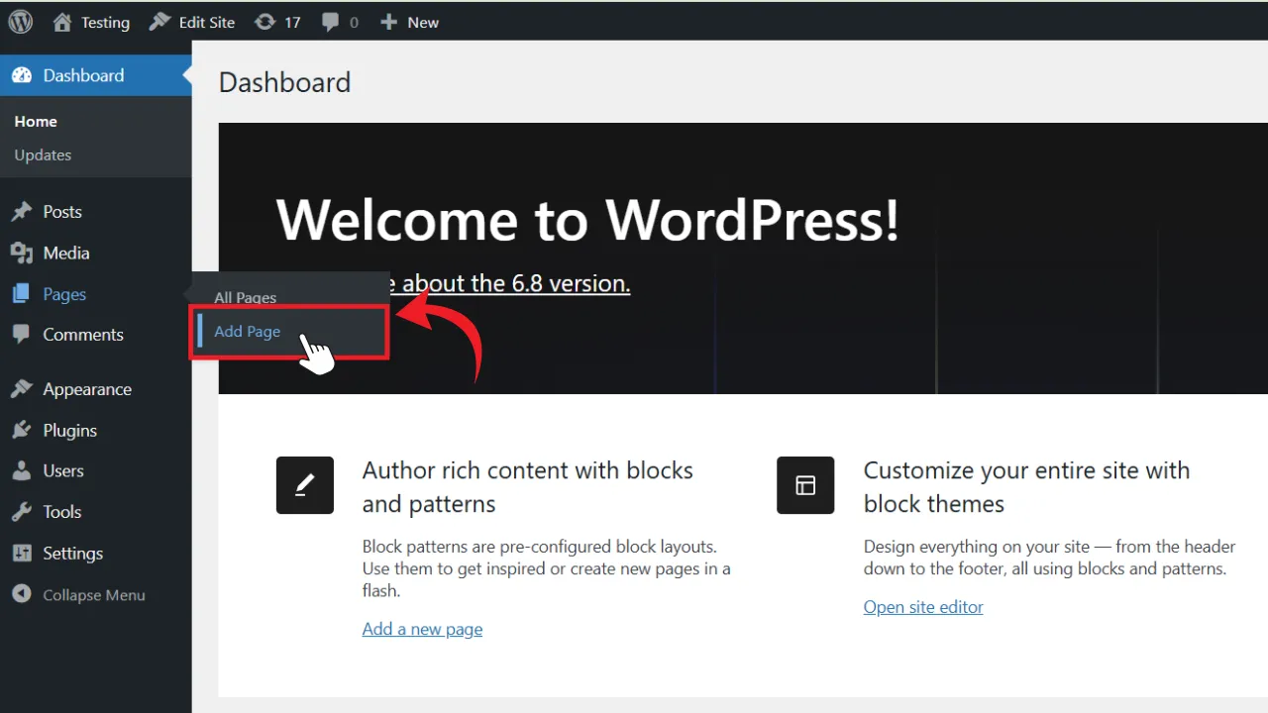Open Appearance in sidebar

point(87,389)
